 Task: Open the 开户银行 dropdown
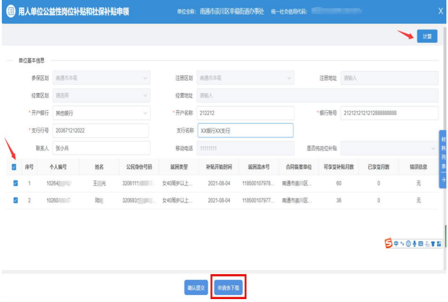coord(101,113)
